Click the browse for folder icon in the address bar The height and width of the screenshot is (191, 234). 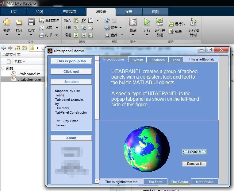25,48
